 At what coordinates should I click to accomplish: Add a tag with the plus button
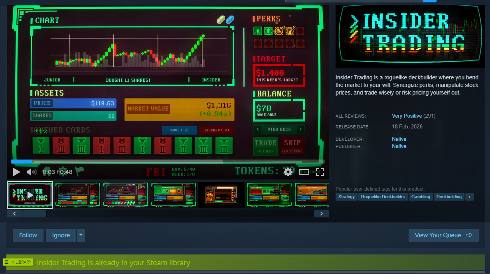(x=469, y=197)
